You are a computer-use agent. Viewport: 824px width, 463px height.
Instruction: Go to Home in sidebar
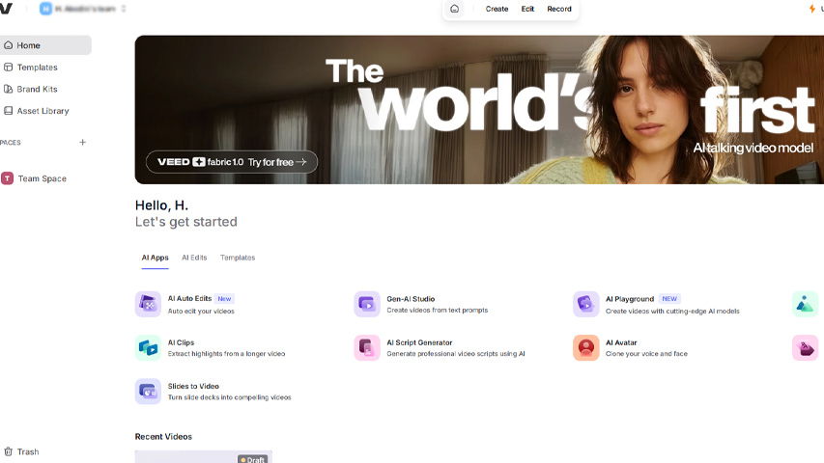tap(45, 45)
